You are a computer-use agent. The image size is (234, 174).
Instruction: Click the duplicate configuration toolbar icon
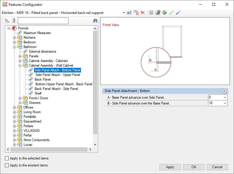(136, 13)
